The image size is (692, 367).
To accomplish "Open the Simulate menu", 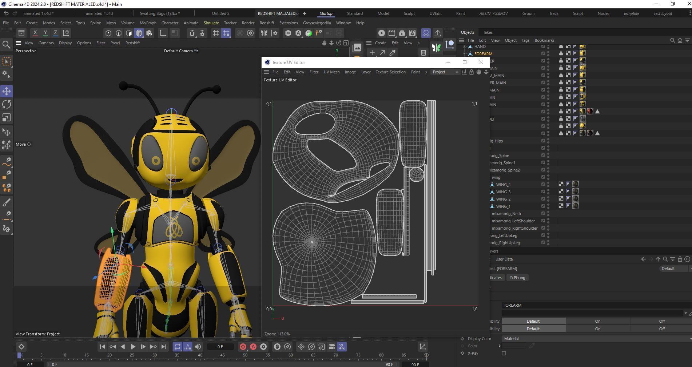I will pyautogui.click(x=211, y=23).
